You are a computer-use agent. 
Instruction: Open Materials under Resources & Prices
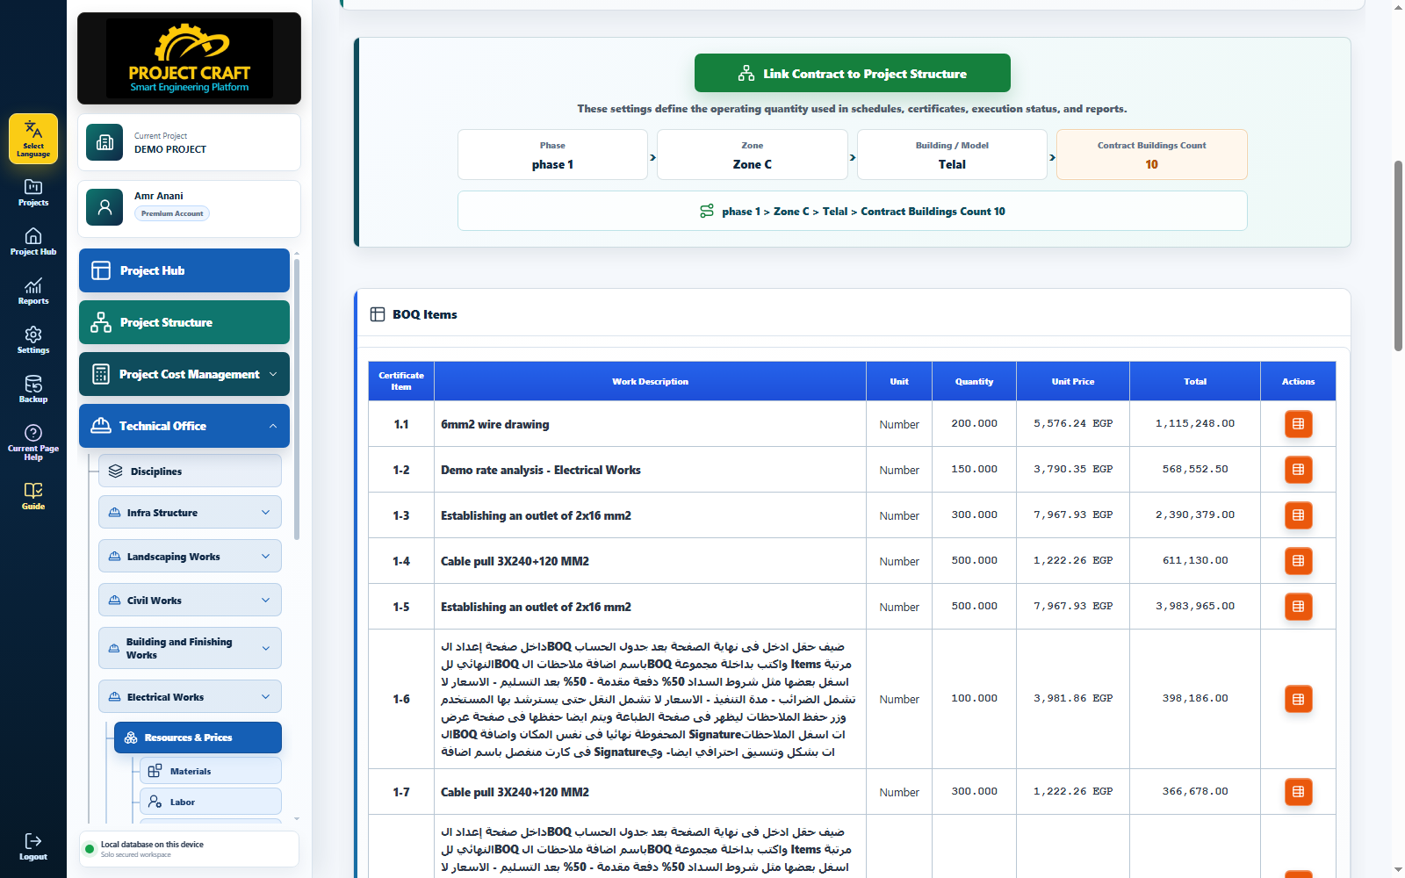click(211, 771)
